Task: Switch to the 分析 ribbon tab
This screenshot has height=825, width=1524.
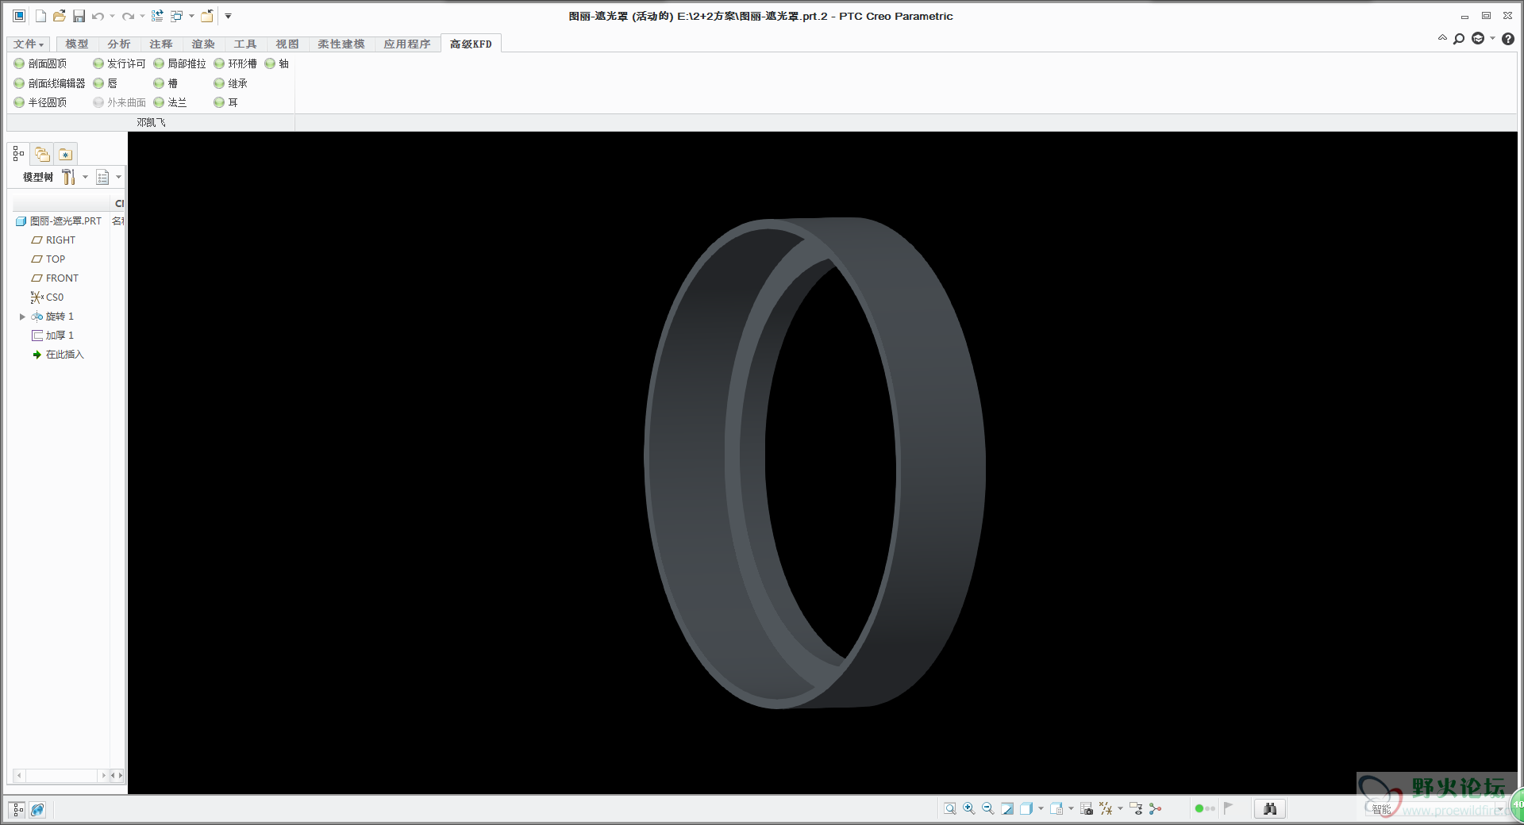Action: [x=119, y=44]
